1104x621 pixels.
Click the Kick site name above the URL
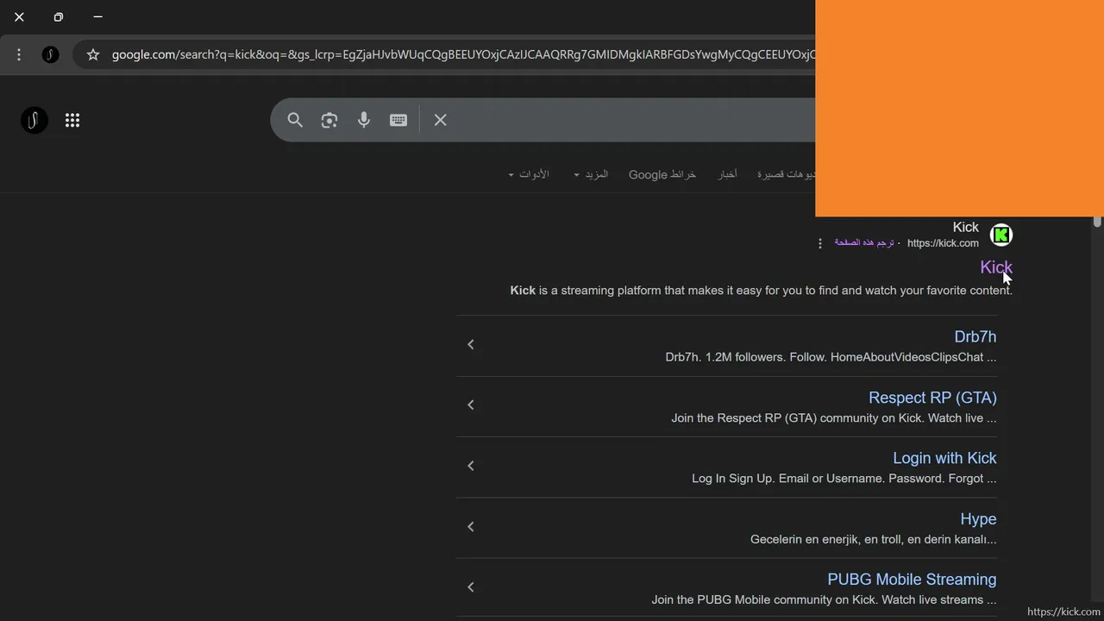(x=966, y=227)
